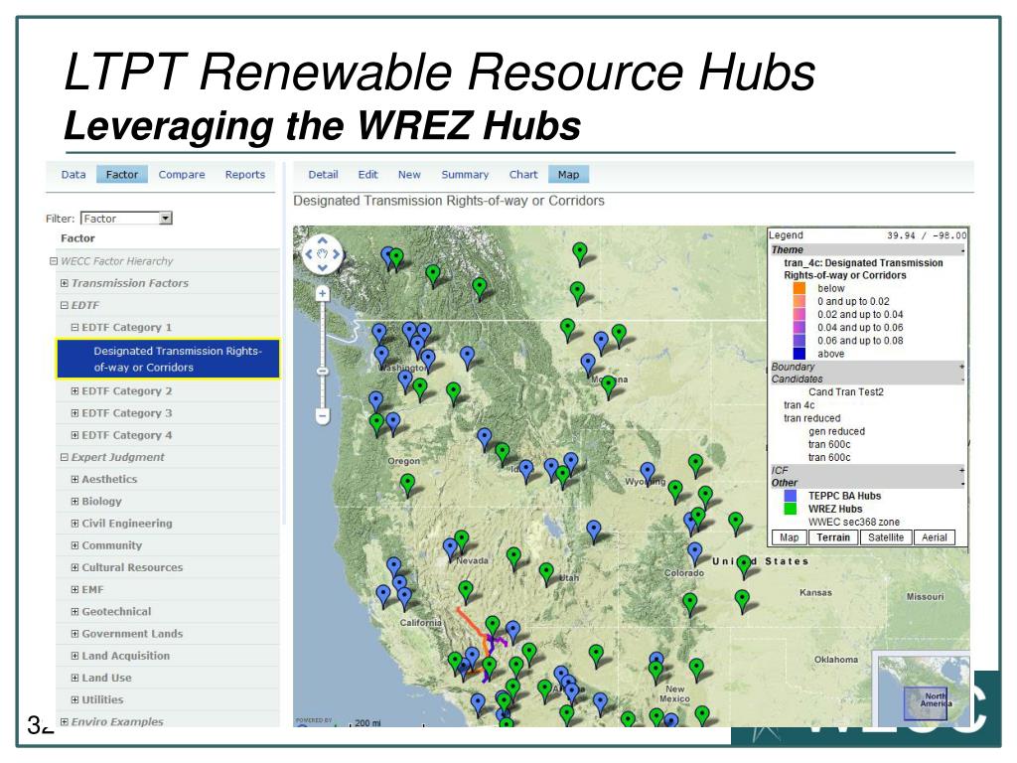Collapse the EDTF Category 1 node

(74, 328)
